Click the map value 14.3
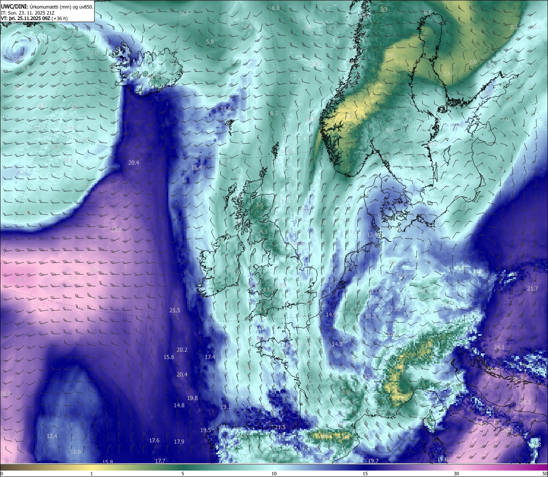 click(x=337, y=344)
